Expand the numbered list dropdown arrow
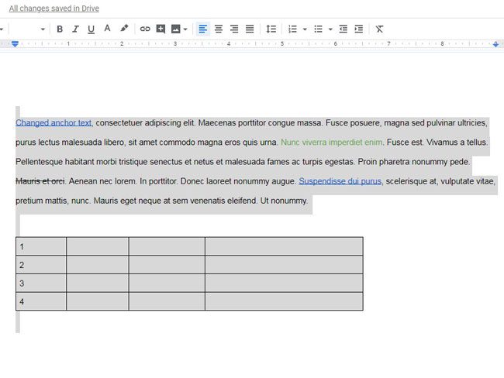Screen dimensions: 504x378 pos(304,29)
